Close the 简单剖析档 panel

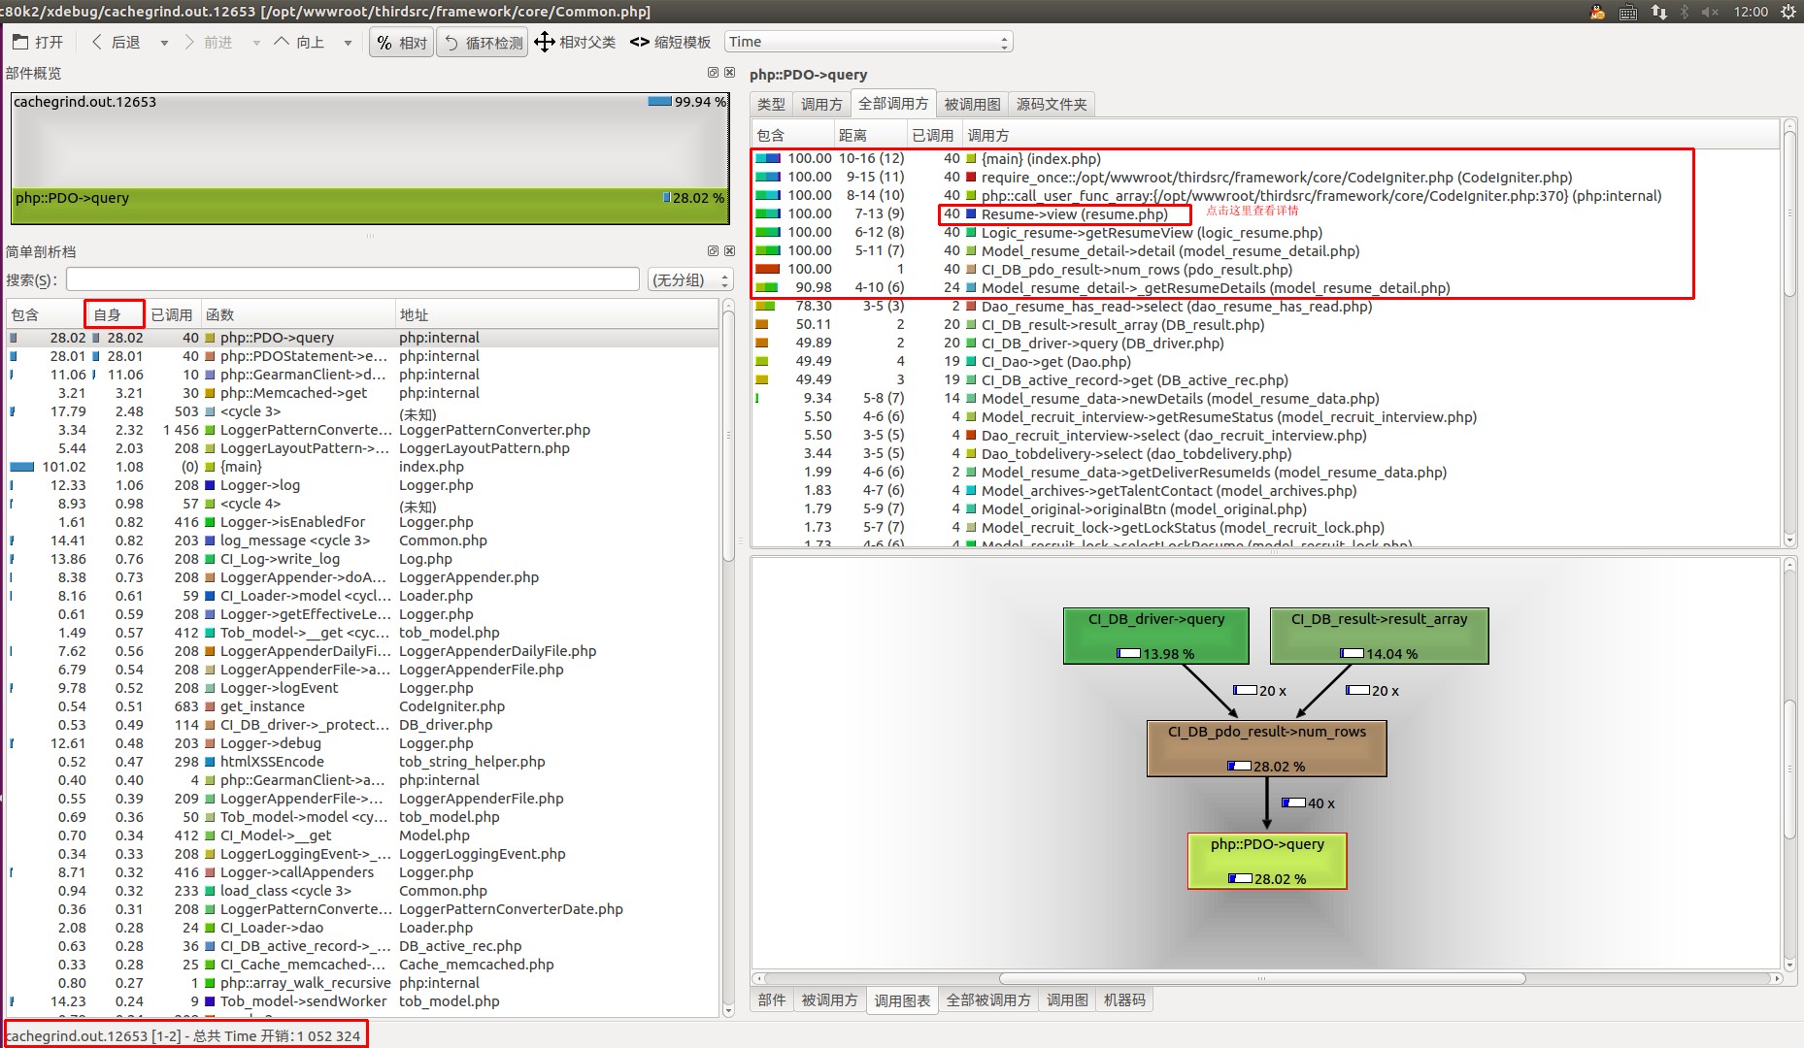729,250
